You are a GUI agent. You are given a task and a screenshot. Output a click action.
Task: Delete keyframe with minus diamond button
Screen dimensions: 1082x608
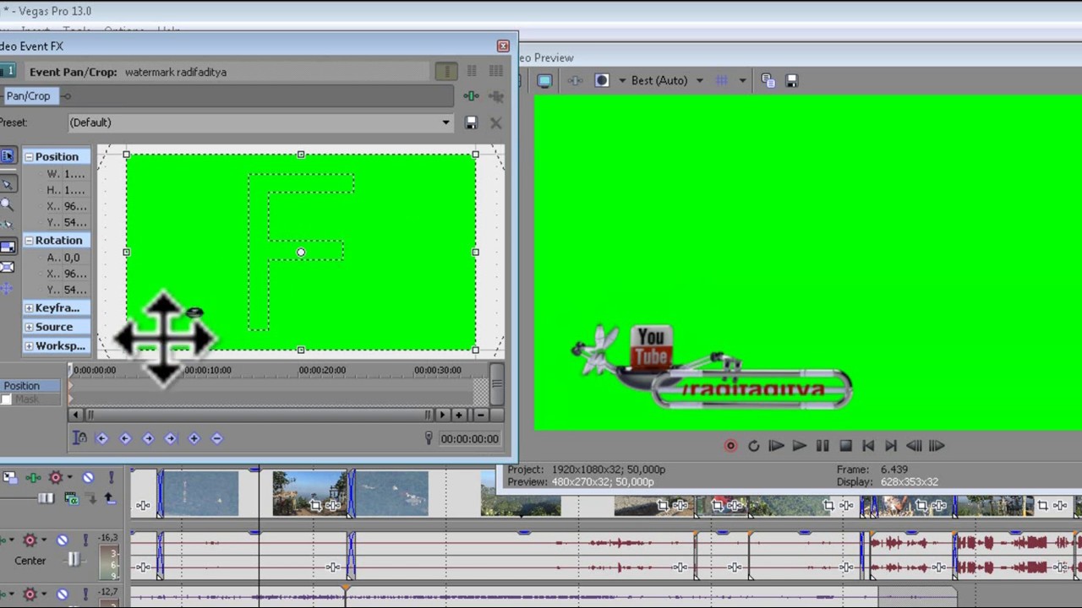[x=216, y=438]
